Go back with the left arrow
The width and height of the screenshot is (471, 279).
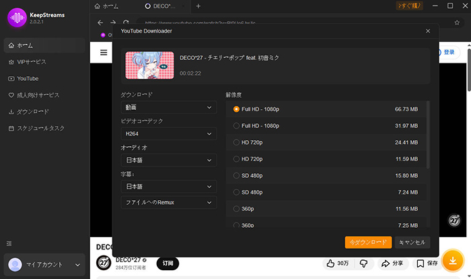(x=100, y=22)
